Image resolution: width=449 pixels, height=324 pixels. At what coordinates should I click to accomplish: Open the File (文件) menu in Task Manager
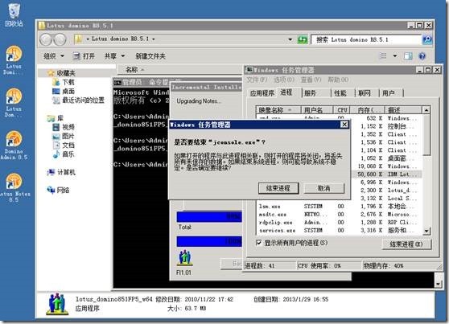(257, 80)
